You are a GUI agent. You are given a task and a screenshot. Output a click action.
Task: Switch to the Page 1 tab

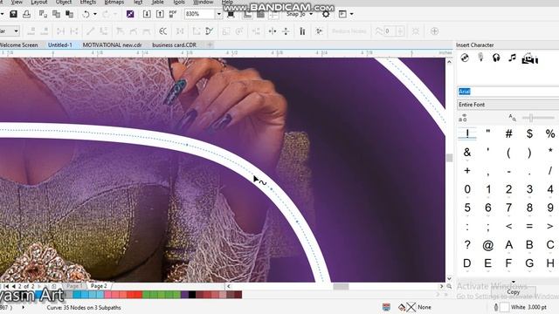coord(74,286)
